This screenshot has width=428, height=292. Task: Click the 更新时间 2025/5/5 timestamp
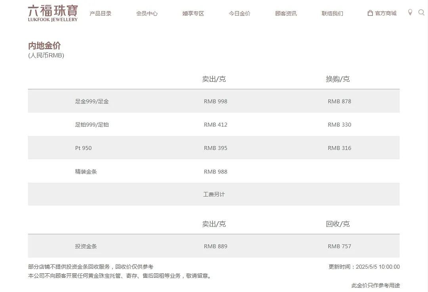364,267
